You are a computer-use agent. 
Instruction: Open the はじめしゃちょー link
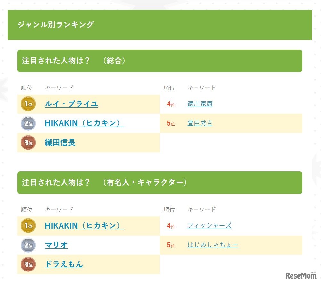click(212, 245)
